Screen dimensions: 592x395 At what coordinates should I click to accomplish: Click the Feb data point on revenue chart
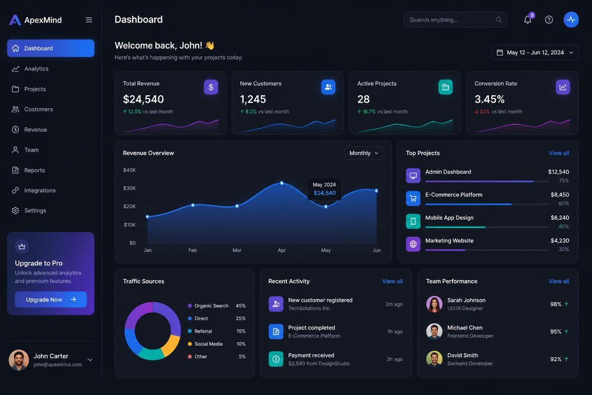192,205
